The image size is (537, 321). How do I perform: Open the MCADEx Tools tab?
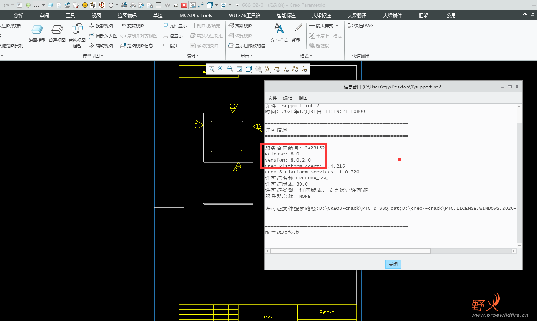tap(196, 15)
